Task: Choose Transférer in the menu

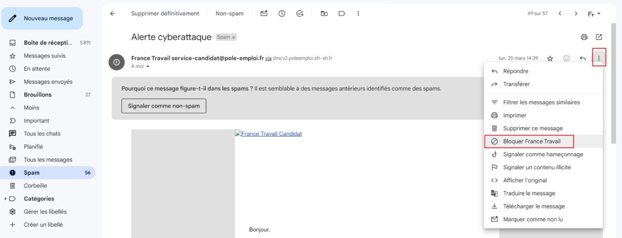Action: [x=543, y=84]
